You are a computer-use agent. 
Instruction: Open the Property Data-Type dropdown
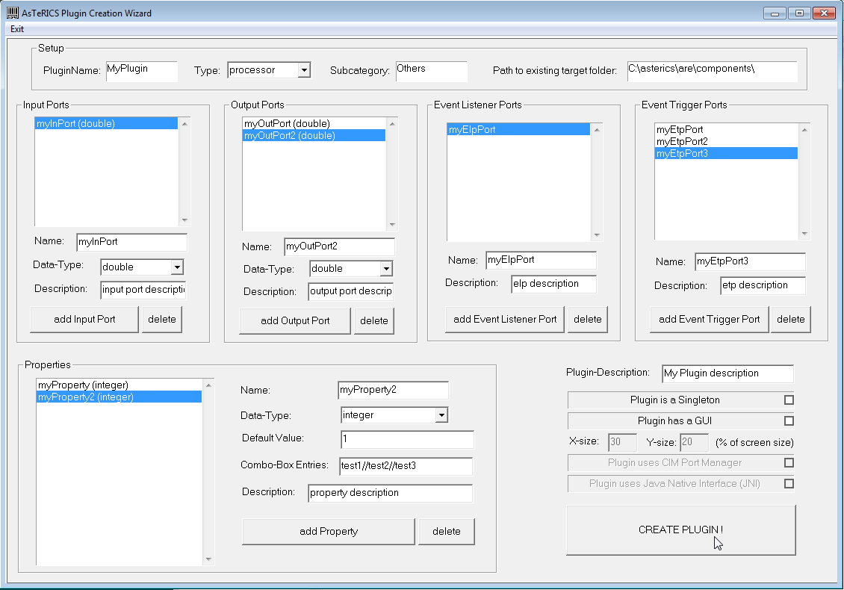coord(441,415)
